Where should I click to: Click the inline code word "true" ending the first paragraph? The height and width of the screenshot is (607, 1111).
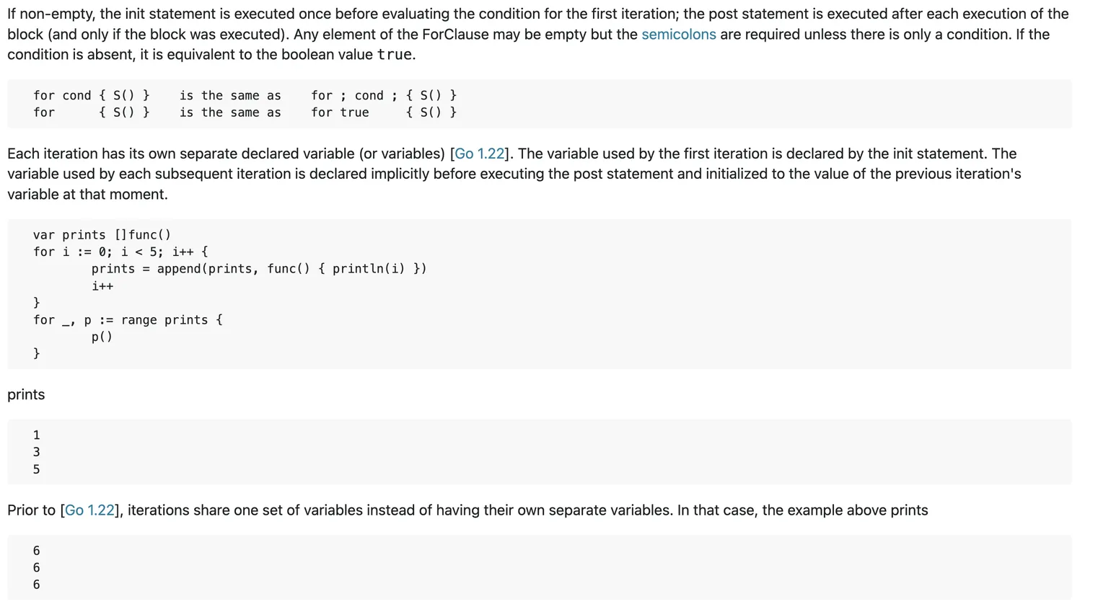(x=394, y=55)
